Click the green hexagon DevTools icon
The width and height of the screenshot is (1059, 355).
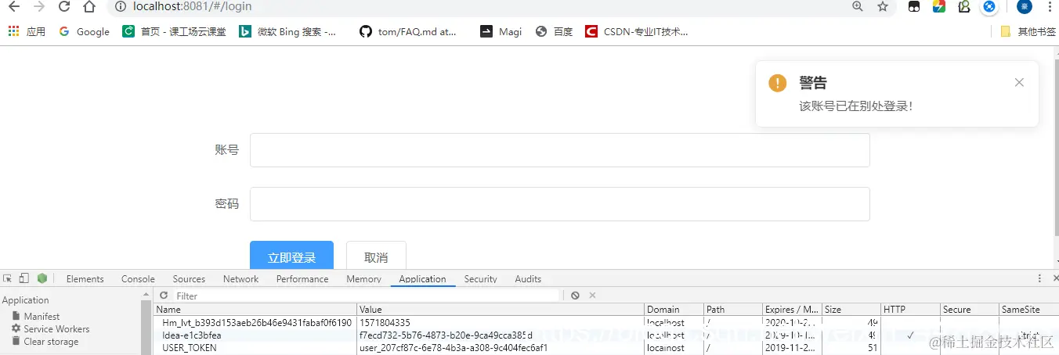coord(42,278)
